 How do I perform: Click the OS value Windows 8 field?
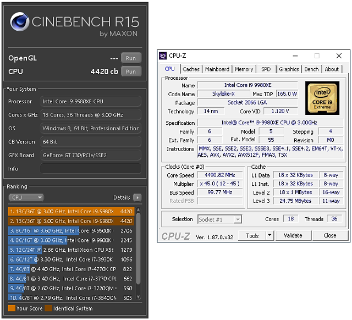[91, 128]
